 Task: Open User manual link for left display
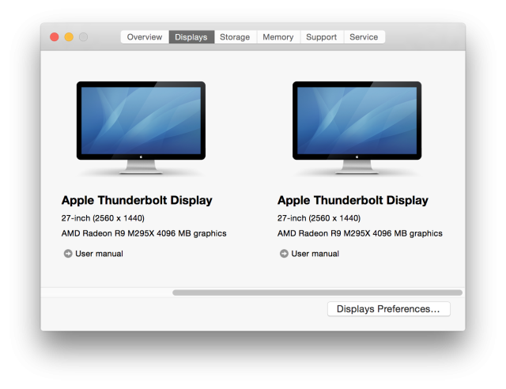[x=99, y=254]
